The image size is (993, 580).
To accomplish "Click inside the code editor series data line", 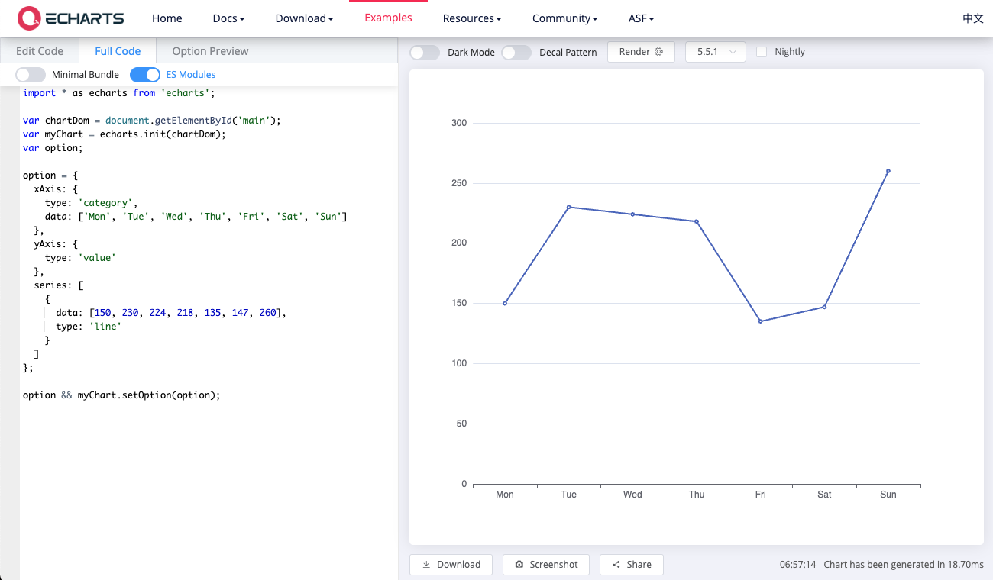I will pyautogui.click(x=183, y=313).
